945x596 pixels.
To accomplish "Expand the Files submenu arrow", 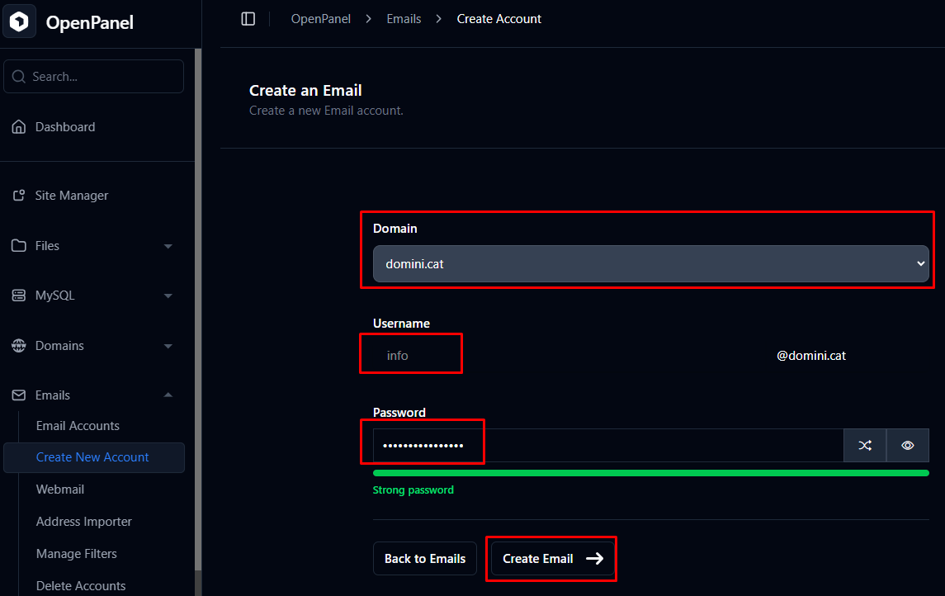I will (x=168, y=246).
